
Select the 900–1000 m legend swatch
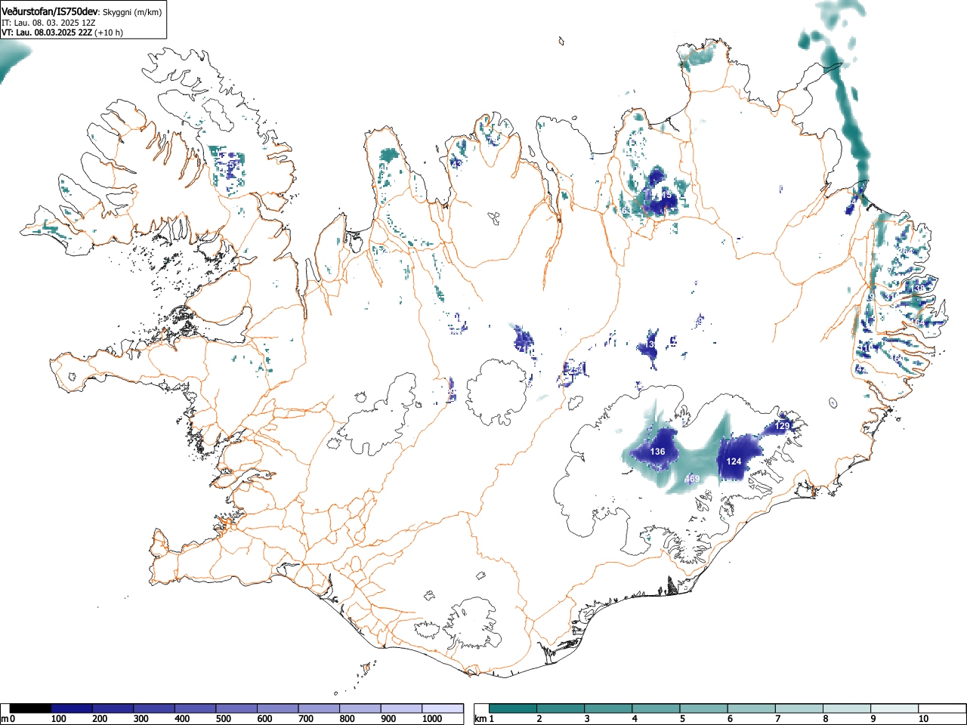pyautogui.click(x=402, y=708)
